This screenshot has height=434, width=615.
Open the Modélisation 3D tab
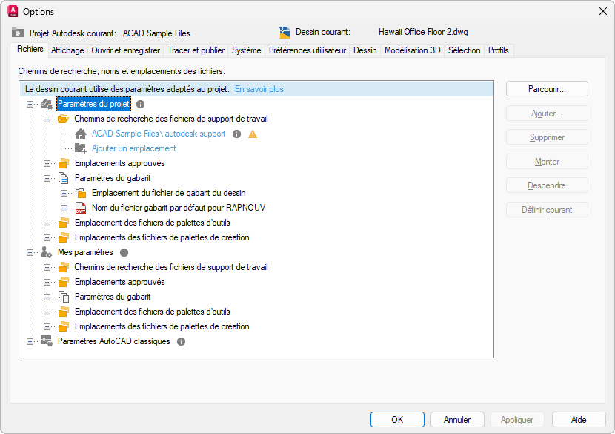[412, 50]
